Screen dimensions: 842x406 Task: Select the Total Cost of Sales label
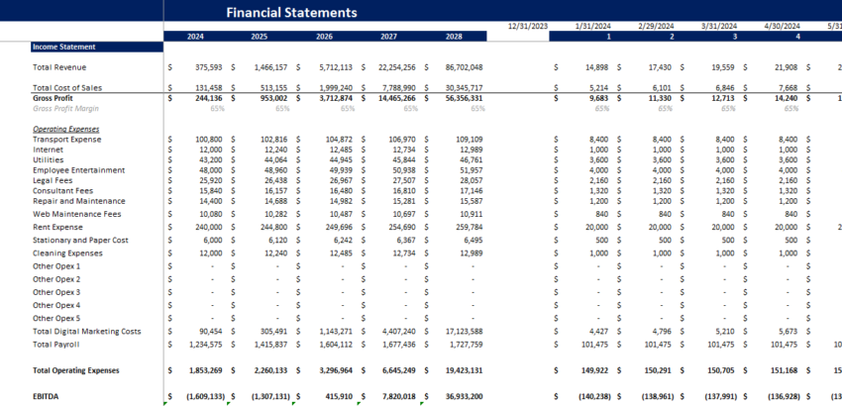pyautogui.click(x=67, y=87)
